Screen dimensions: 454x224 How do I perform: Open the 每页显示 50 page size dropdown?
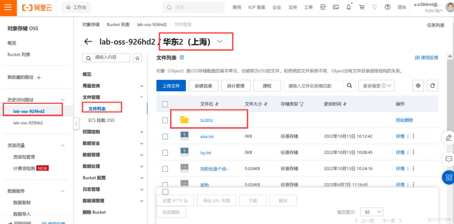[x=372, y=212]
